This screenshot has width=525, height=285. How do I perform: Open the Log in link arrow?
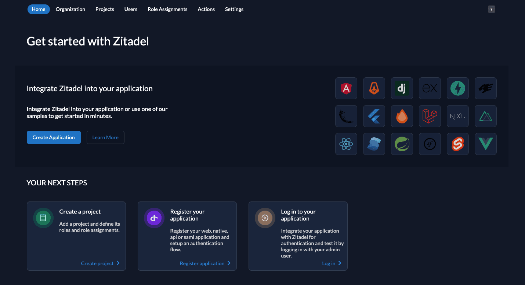tap(340, 263)
